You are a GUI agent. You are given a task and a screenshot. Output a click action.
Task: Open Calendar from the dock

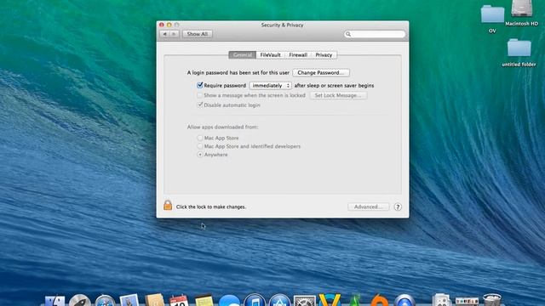(x=179, y=300)
